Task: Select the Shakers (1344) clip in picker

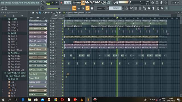Action: (38, 78)
